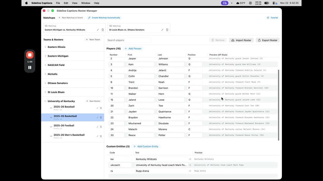Click the Search players field
The width and height of the screenshot is (323, 181).
pos(129,40)
